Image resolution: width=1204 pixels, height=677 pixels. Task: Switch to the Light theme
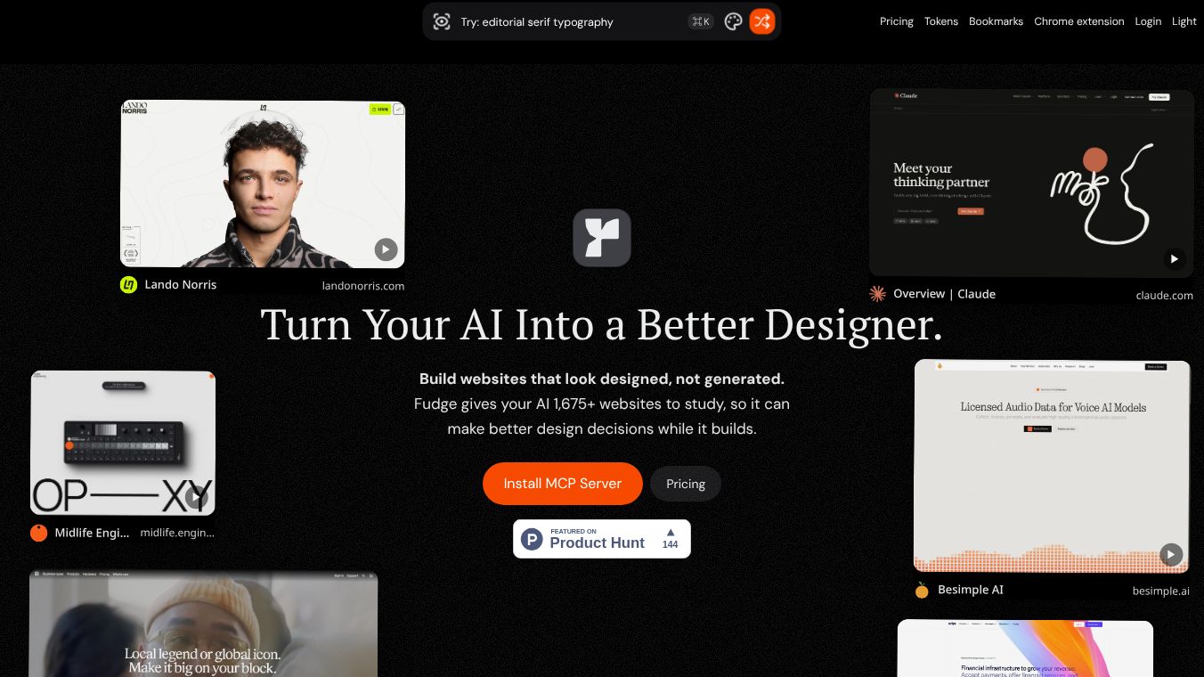click(x=1184, y=21)
